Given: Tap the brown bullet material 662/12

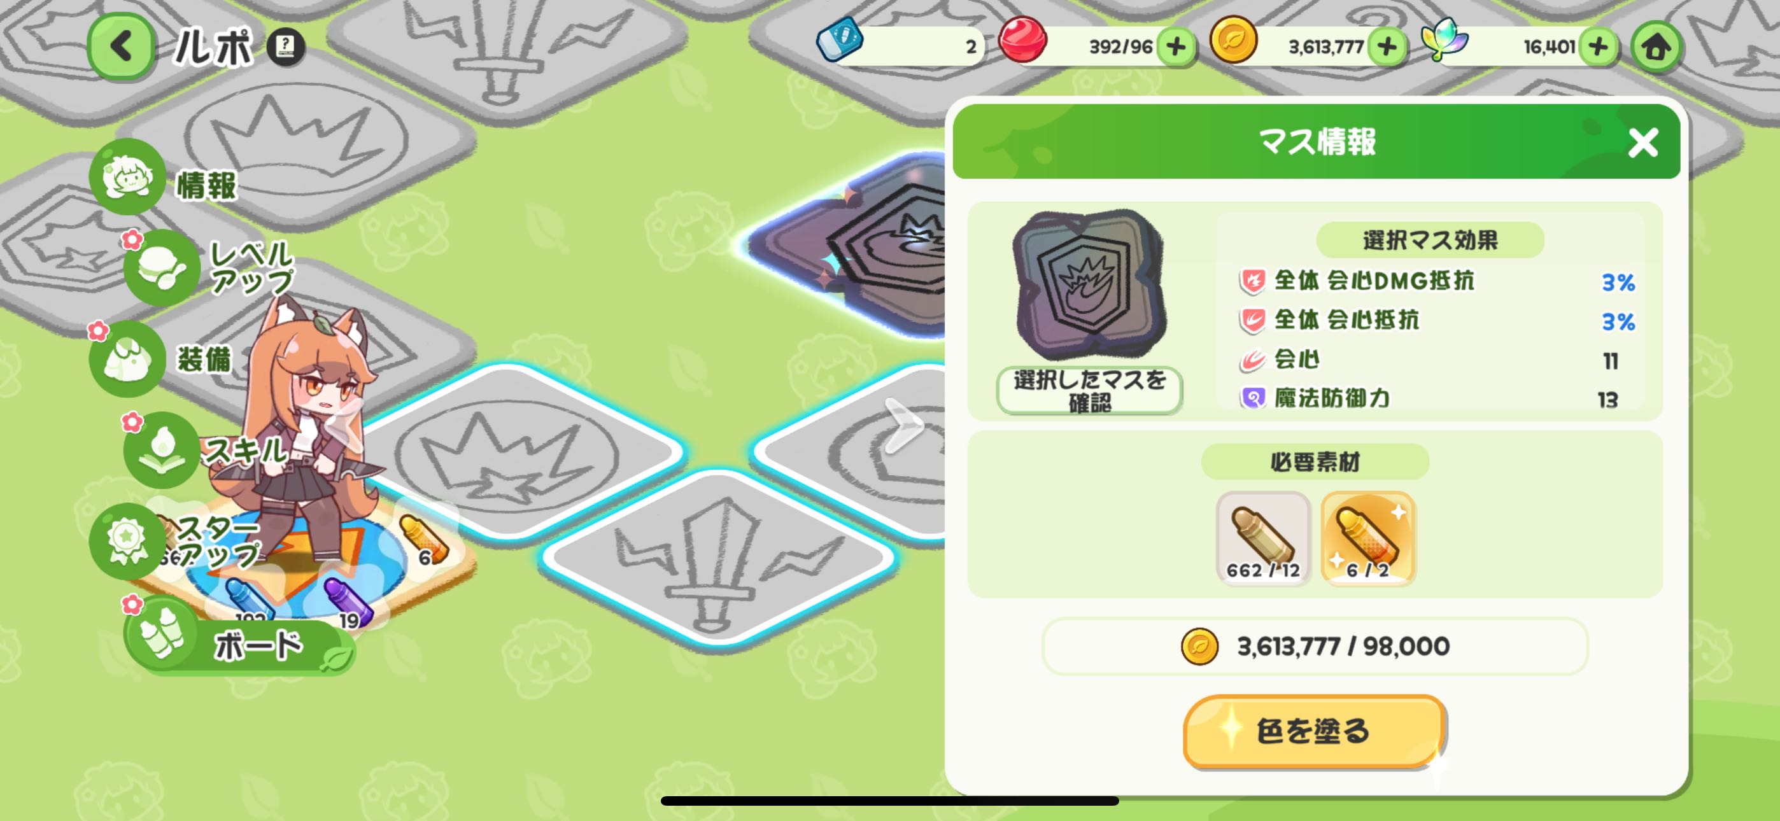Looking at the screenshot, I should pyautogui.click(x=1263, y=538).
